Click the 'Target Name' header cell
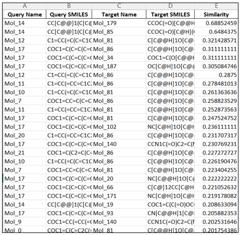The image size is (240, 235). [119, 14]
